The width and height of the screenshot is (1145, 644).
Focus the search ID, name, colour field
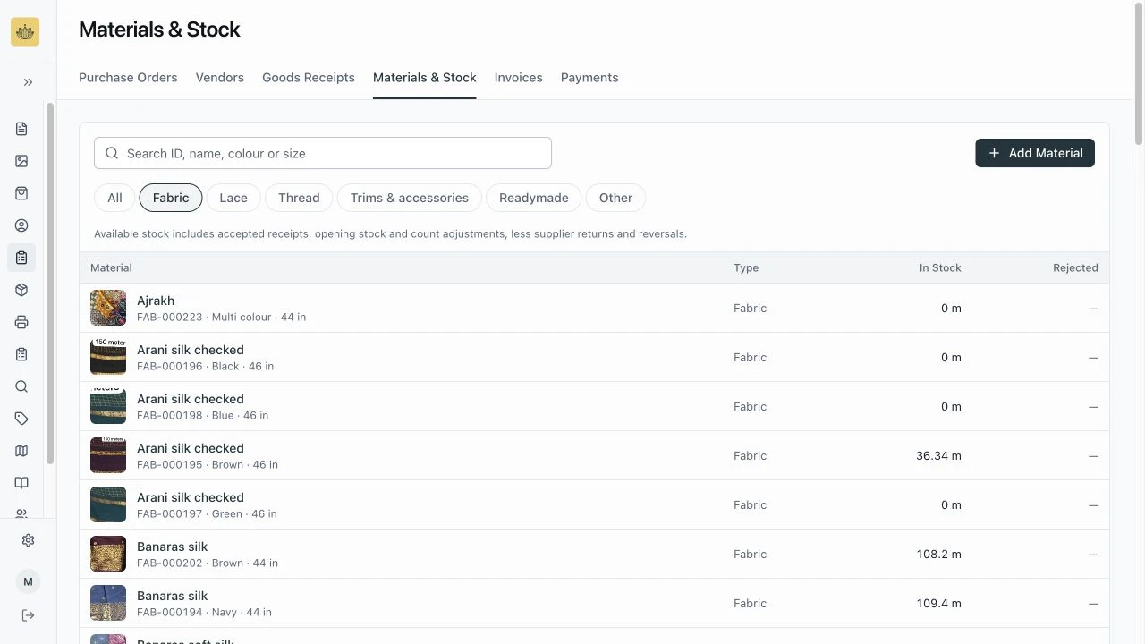[x=323, y=153]
